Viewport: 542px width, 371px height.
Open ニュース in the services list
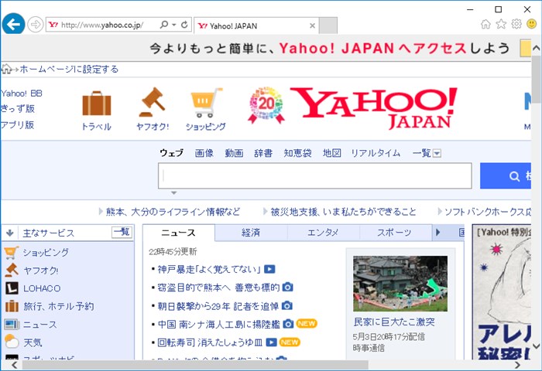click(39, 325)
